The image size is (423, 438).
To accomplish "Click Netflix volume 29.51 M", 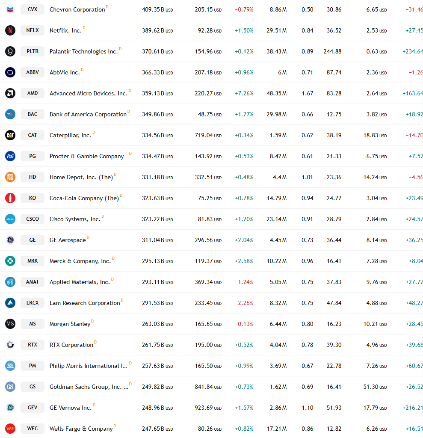I will pyautogui.click(x=277, y=30).
